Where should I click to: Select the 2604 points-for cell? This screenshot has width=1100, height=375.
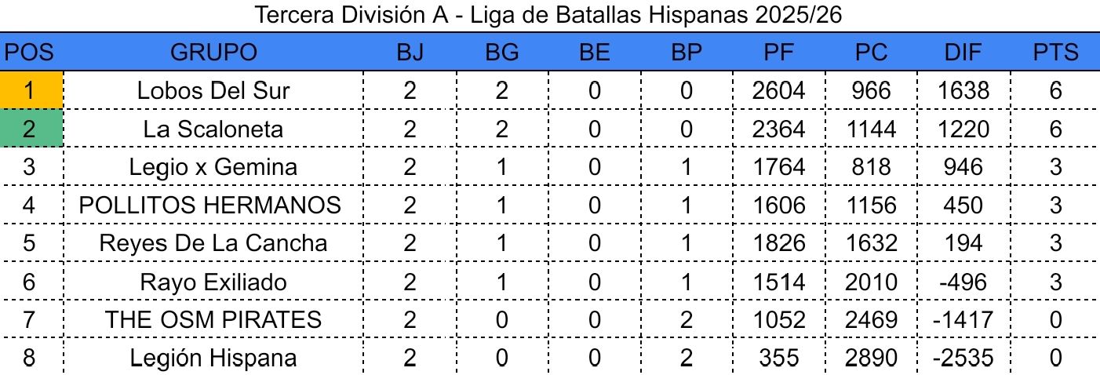(778, 90)
